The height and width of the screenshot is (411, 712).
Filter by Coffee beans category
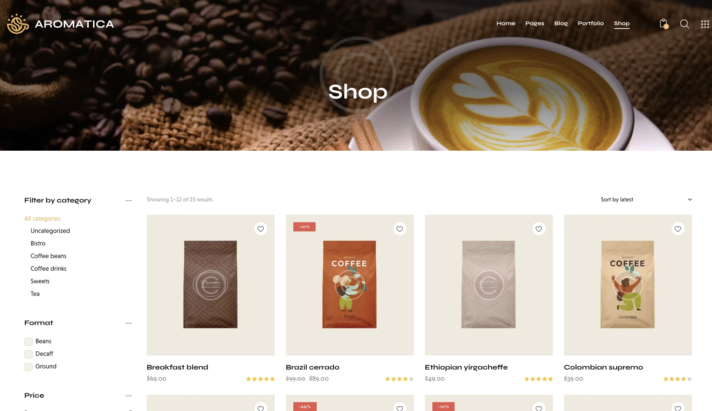point(49,256)
